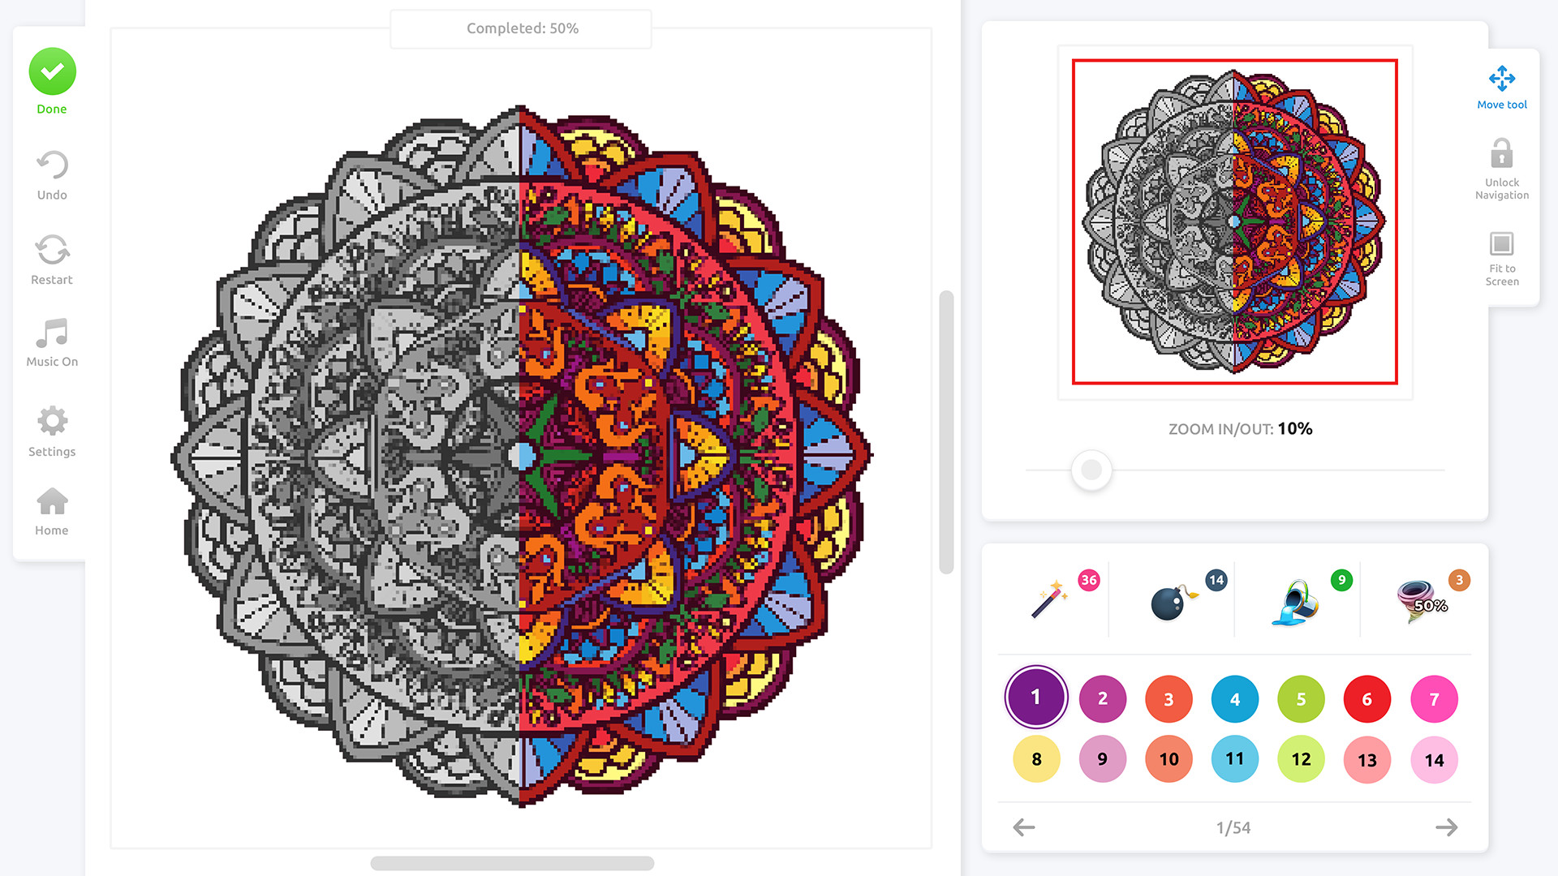Navigate to next color page 2/54
Viewport: 1558px width, 876px height.
coord(1447,827)
